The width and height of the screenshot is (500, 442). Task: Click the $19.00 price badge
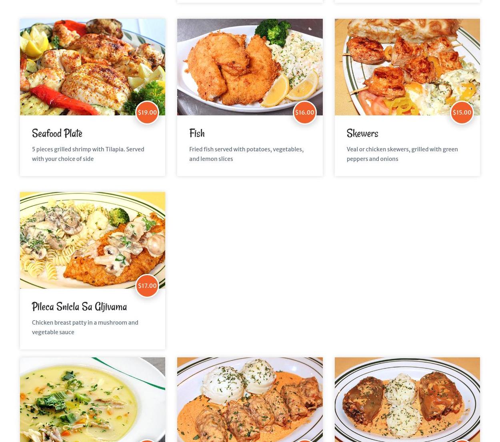[147, 113]
